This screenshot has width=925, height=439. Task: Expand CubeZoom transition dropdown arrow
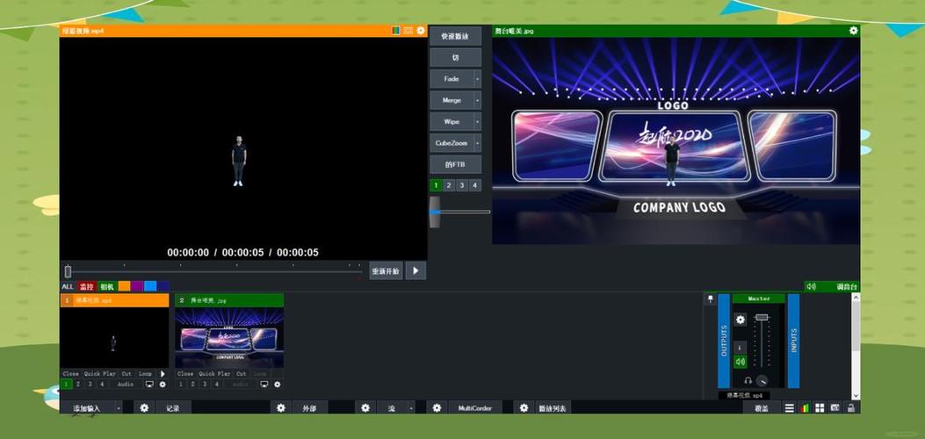pyautogui.click(x=477, y=142)
